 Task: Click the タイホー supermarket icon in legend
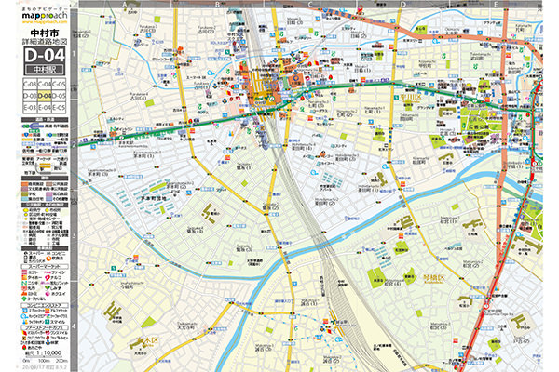point(24,277)
